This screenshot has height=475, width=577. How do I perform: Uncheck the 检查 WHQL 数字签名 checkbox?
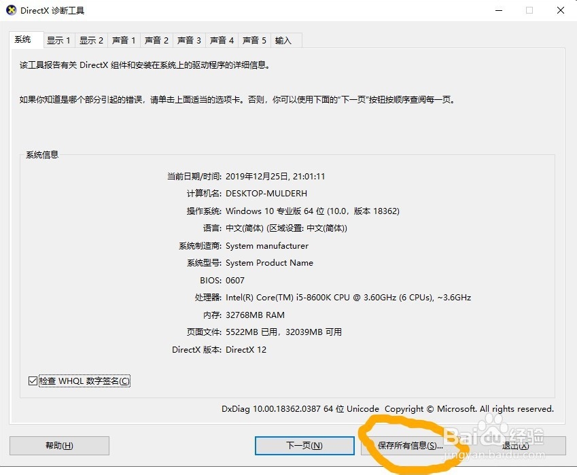[33, 381]
